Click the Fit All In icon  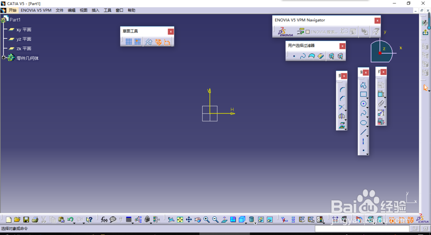pos(180,220)
